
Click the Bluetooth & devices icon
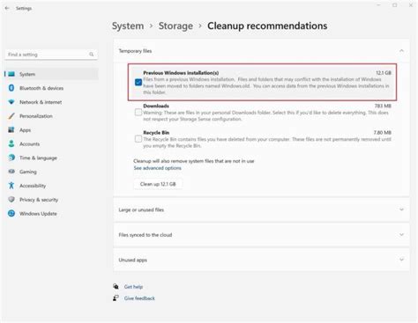pos(11,88)
